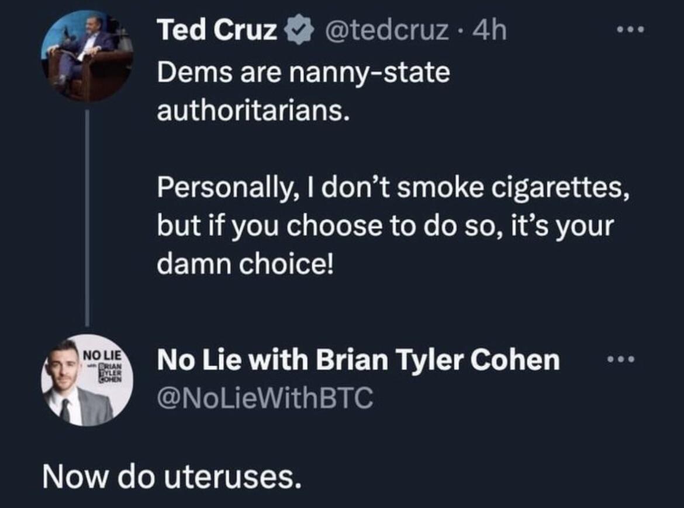Click the 'No Lie with Brian Tyler Cohen' name

358,361
